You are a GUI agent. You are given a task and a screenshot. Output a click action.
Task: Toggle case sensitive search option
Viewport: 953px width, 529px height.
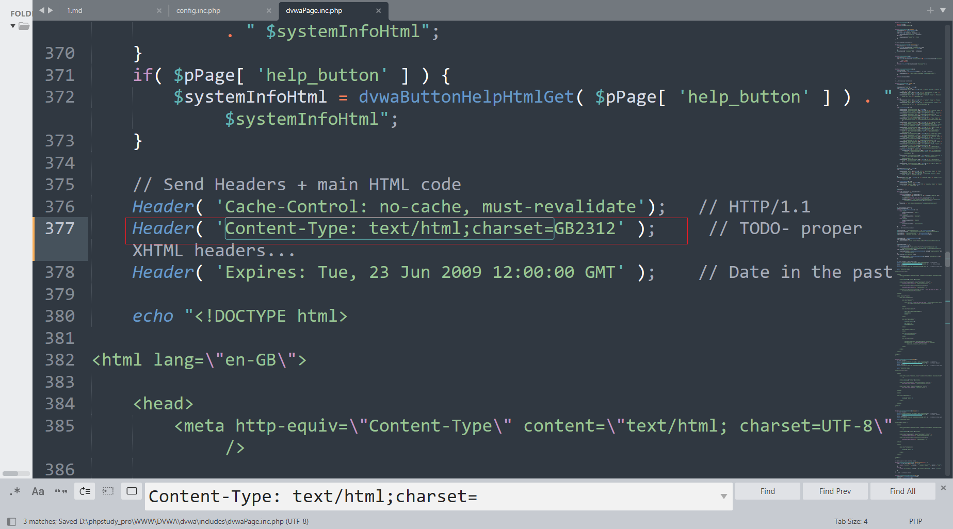(x=38, y=491)
